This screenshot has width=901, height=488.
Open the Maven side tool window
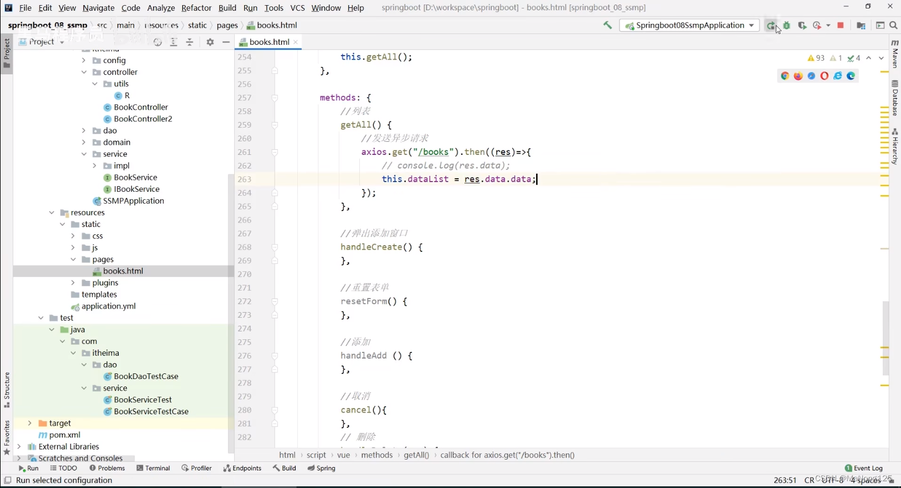click(895, 53)
